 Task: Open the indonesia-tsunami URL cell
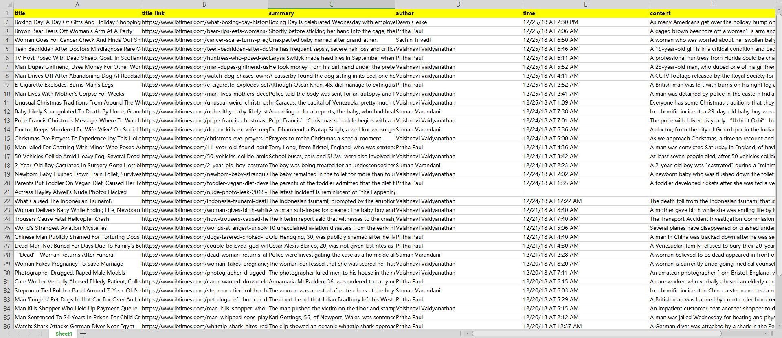[x=204, y=201]
